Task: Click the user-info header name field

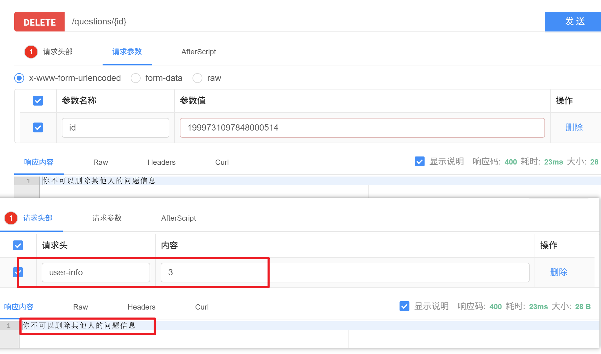Action: coord(96,273)
